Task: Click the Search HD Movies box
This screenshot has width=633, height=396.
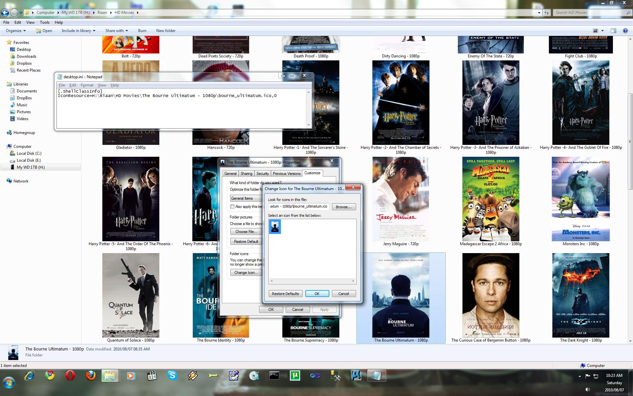Action: click(x=587, y=12)
